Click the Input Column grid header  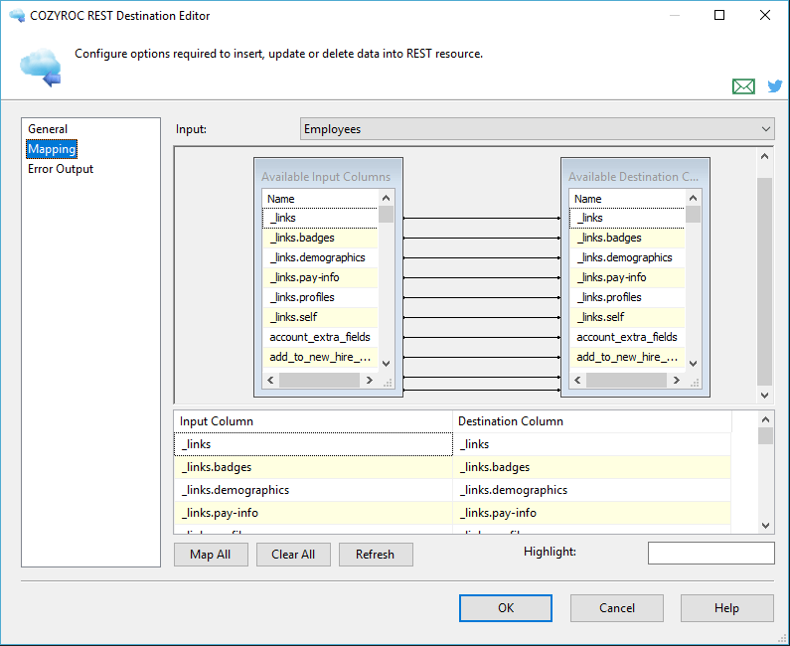point(313,421)
